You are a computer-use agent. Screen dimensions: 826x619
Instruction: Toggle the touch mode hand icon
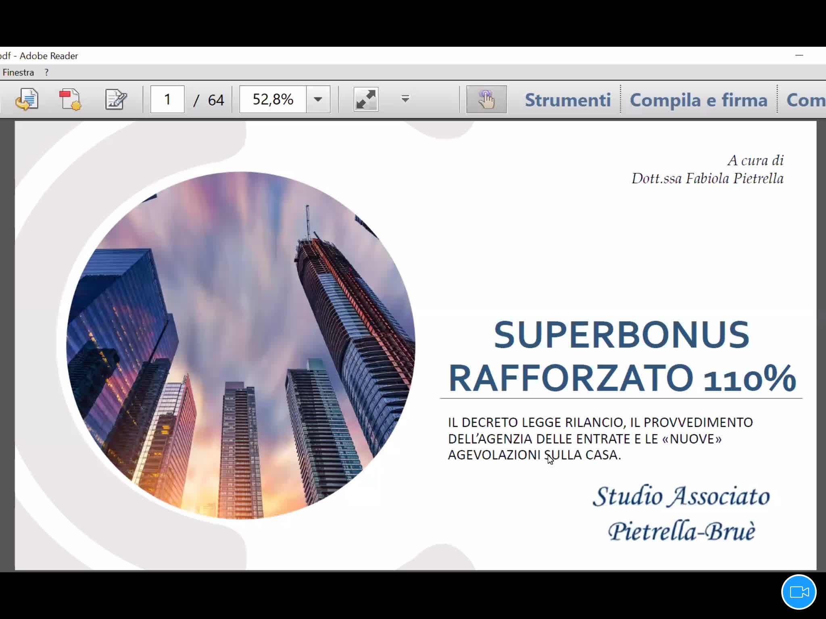(486, 99)
